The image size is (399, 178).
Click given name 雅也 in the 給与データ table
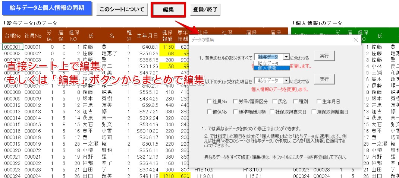(x=106, y=150)
